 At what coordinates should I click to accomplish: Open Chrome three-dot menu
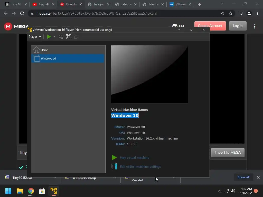click(x=257, y=13)
